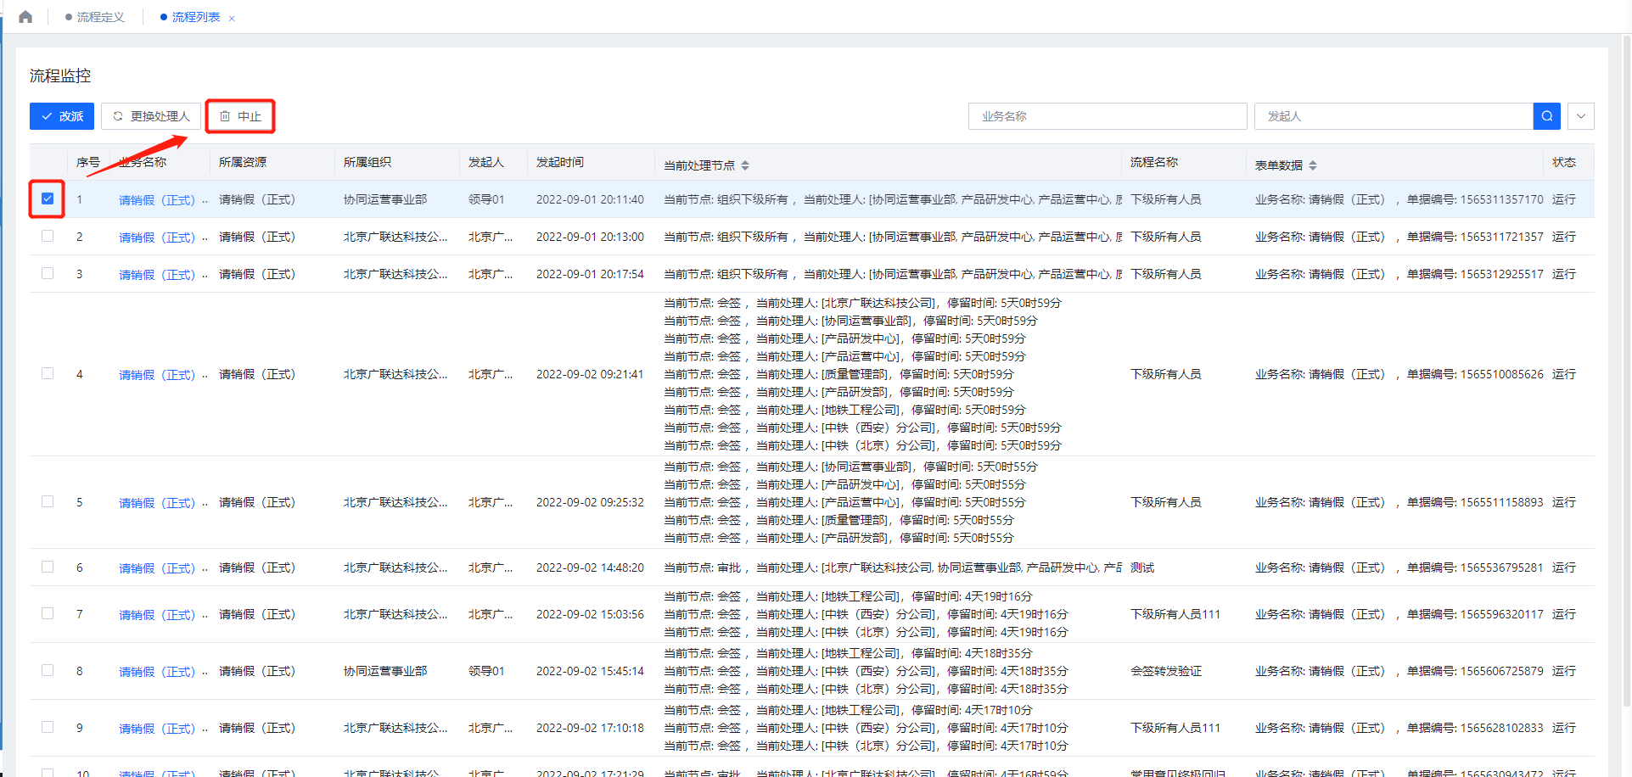
Task: Click the 流程名称 column header
Action: (x=1154, y=162)
